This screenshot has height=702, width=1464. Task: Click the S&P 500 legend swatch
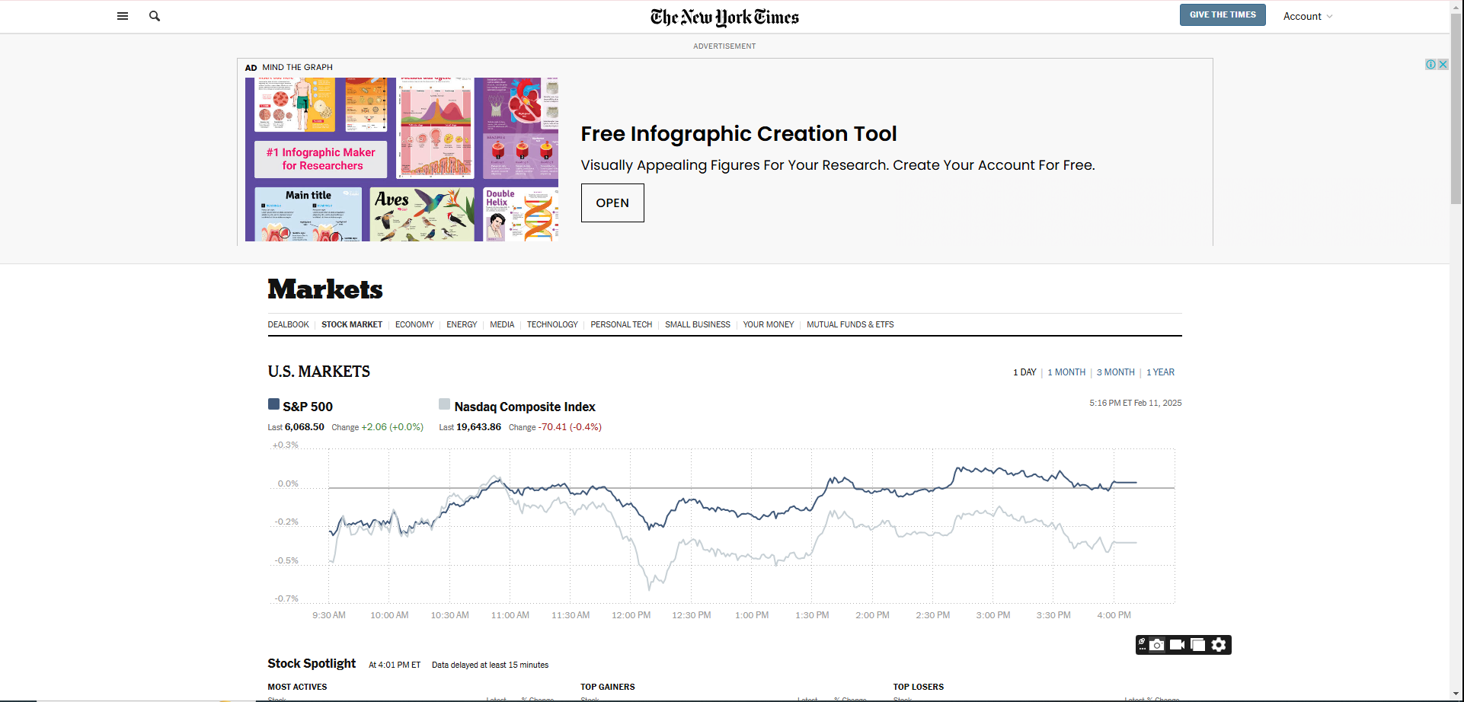click(273, 404)
